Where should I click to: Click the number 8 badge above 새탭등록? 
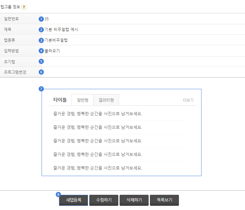point(58,194)
